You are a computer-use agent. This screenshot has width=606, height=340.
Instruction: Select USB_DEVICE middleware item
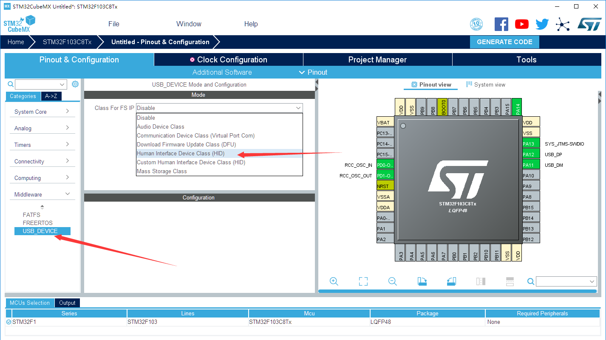pos(42,231)
